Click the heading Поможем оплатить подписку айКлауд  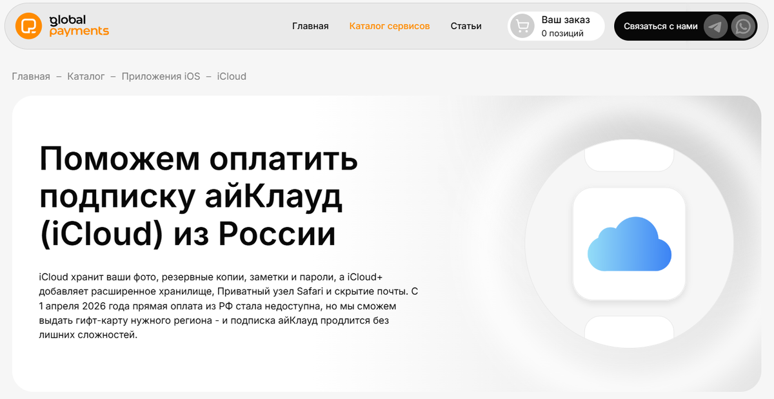(199, 197)
